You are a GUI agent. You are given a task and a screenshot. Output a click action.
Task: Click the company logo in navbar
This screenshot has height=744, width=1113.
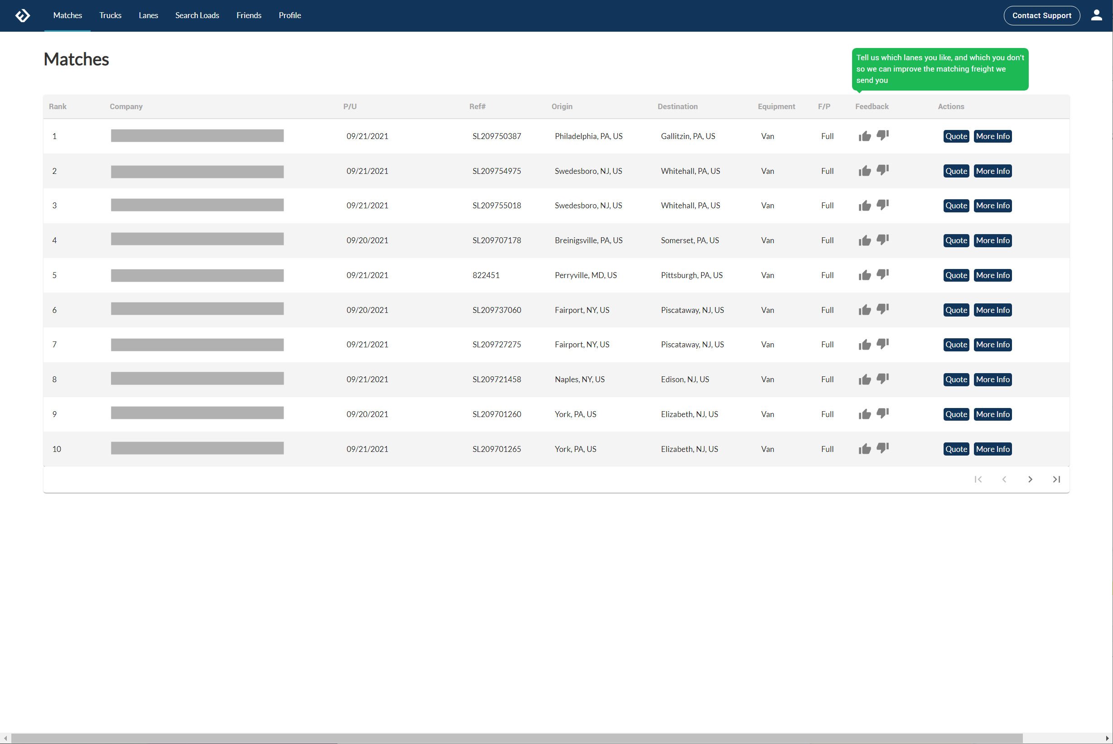click(x=22, y=16)
